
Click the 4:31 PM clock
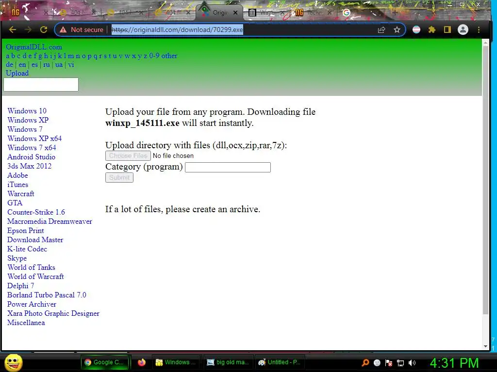pos(454,363)
